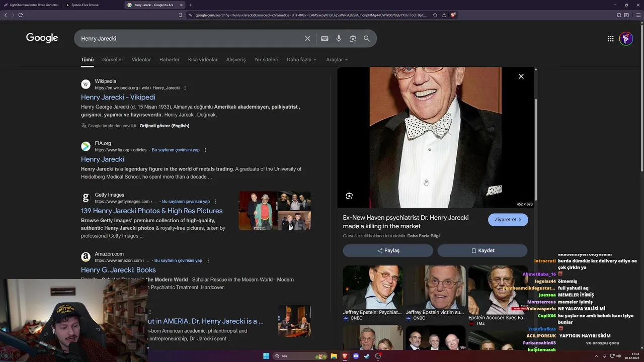Open more options for the Amazon.com result

tap(208, 260)
